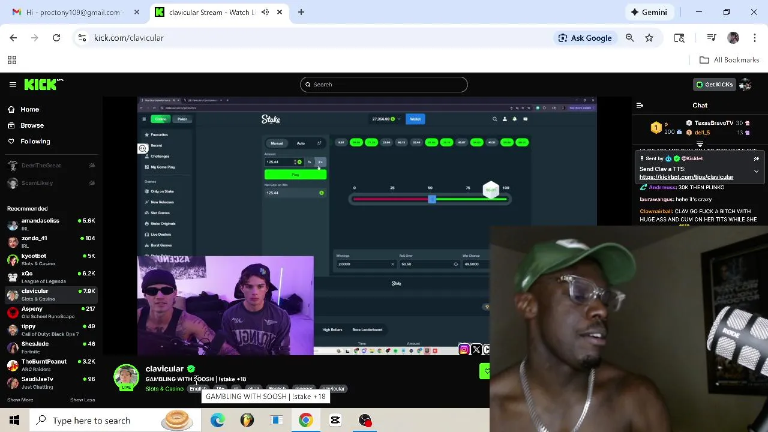Click the Ask Google lens button

(584, 38)
